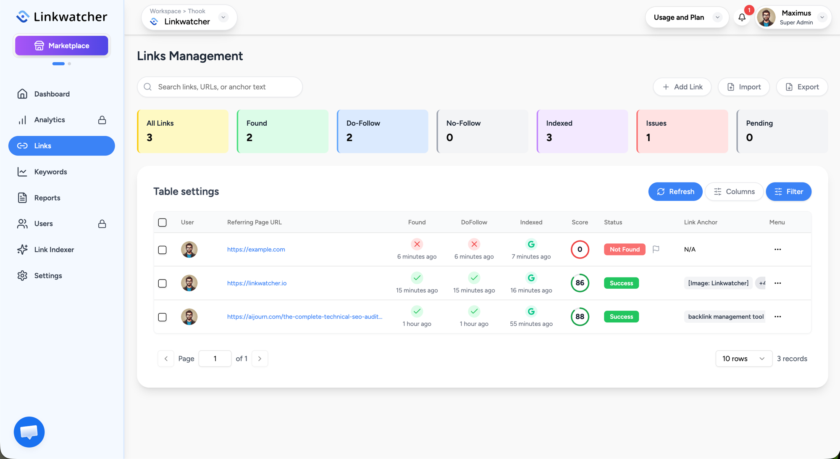Click the Add Link button
This screenshot has width=840, height=459.
tap(682, 87)
